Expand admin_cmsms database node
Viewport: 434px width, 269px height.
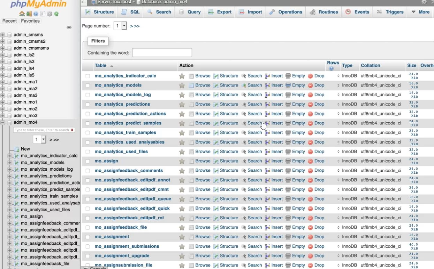coord(3,35)
